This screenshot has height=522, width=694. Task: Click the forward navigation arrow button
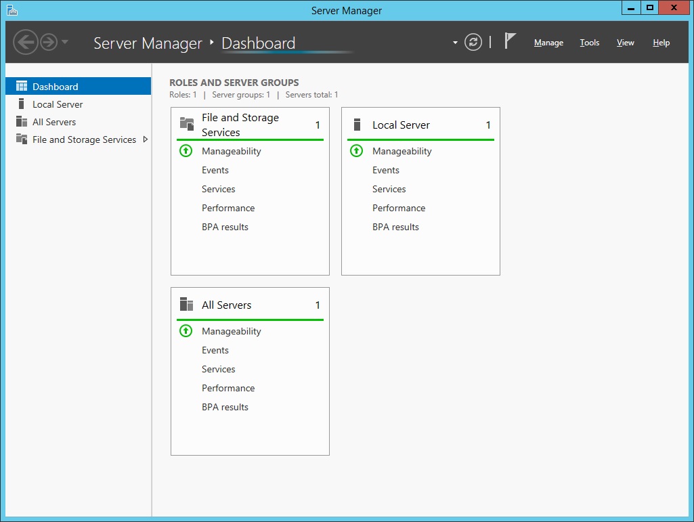(49, 43)
